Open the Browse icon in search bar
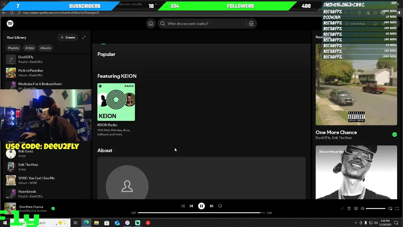Image resolution: width=403 pixels, height=227 pixels. (251, 24)
